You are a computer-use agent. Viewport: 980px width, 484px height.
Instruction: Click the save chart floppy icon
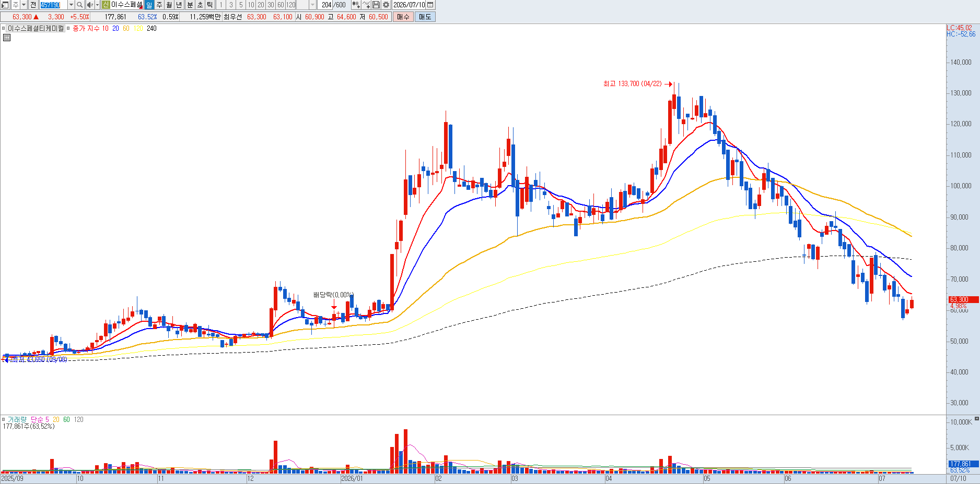(376, 5)
